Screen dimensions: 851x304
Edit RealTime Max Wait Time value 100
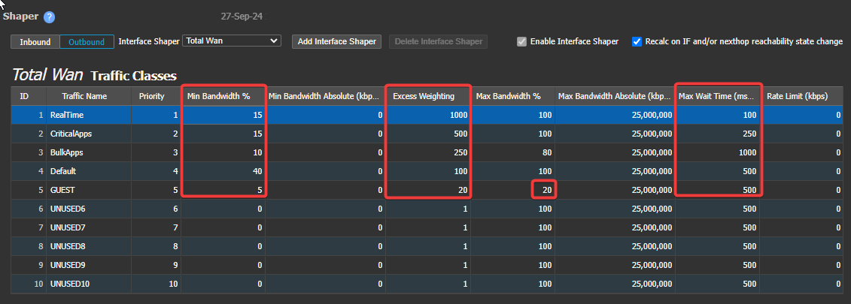(718, 115)
